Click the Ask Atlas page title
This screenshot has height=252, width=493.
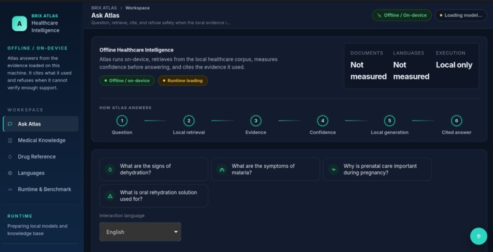click(105, 15)
